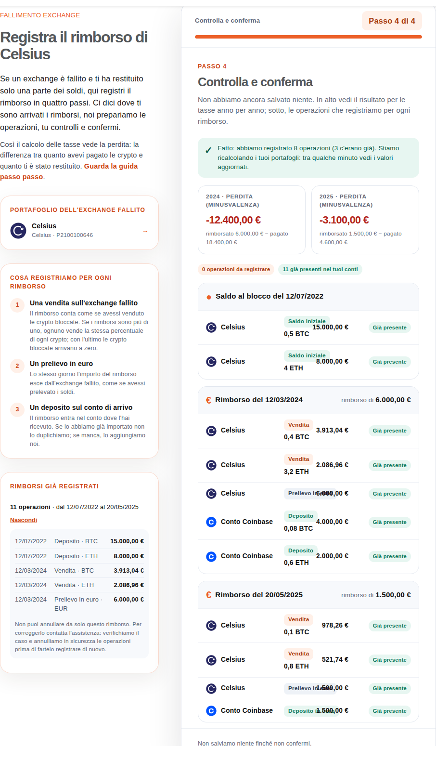Select the Celsius icon in the 4 ETH row

click(211, 362)
